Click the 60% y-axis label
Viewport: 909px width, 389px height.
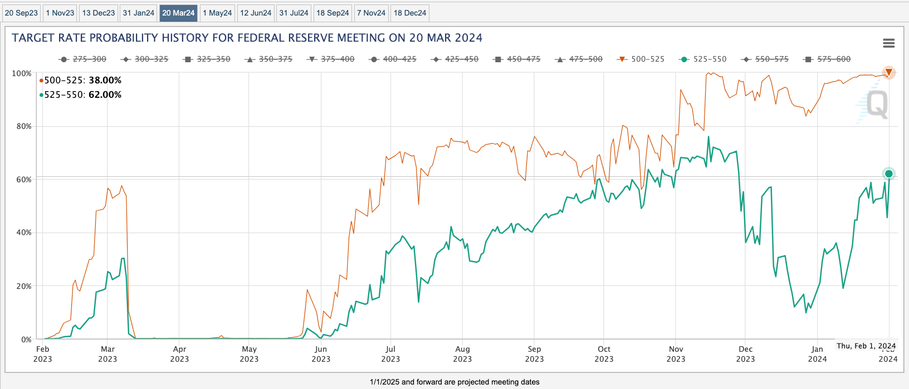click(x=24, y=179)
